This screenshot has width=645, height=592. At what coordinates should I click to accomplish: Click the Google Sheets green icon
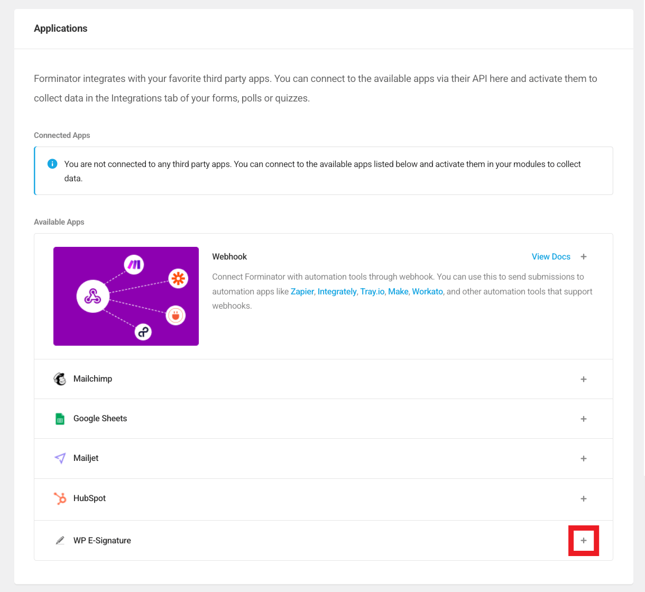[x=60, y=419]
